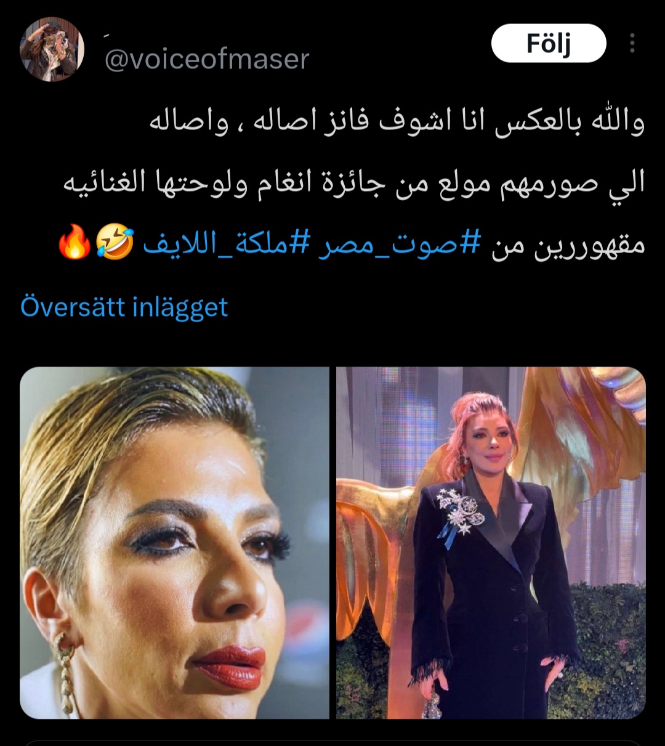The image size is (665, 746).
Task: Tap the Följ follow button
Action: pos(549,43)
